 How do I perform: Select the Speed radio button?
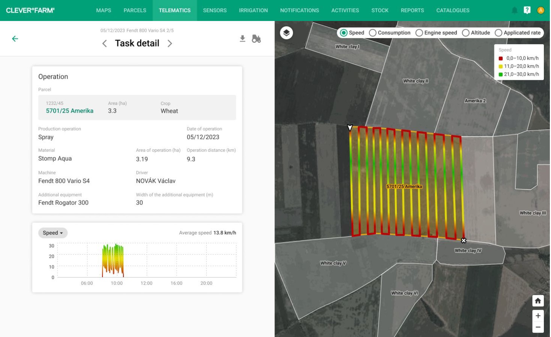click(344, 33)
